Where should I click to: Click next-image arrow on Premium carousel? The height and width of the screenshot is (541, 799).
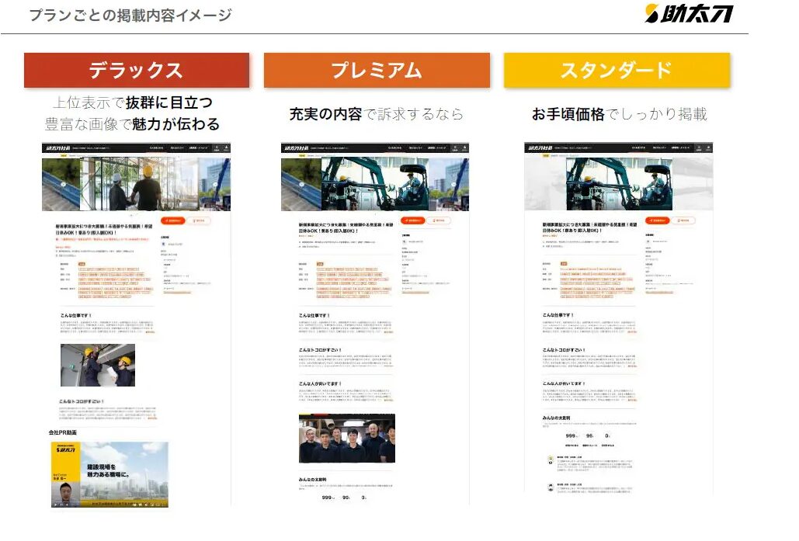[453, 185]
